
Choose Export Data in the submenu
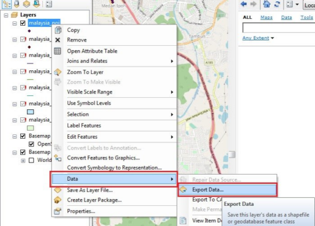click(x=227, y=190)
